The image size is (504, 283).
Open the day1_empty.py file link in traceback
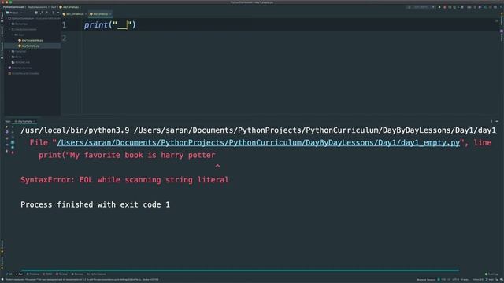pos(258,143)
